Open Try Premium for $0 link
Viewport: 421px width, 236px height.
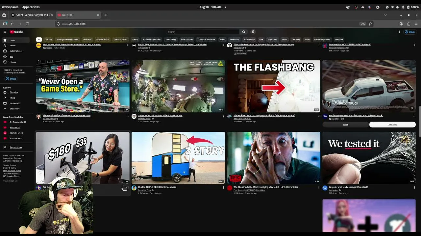tap(18, 122)
